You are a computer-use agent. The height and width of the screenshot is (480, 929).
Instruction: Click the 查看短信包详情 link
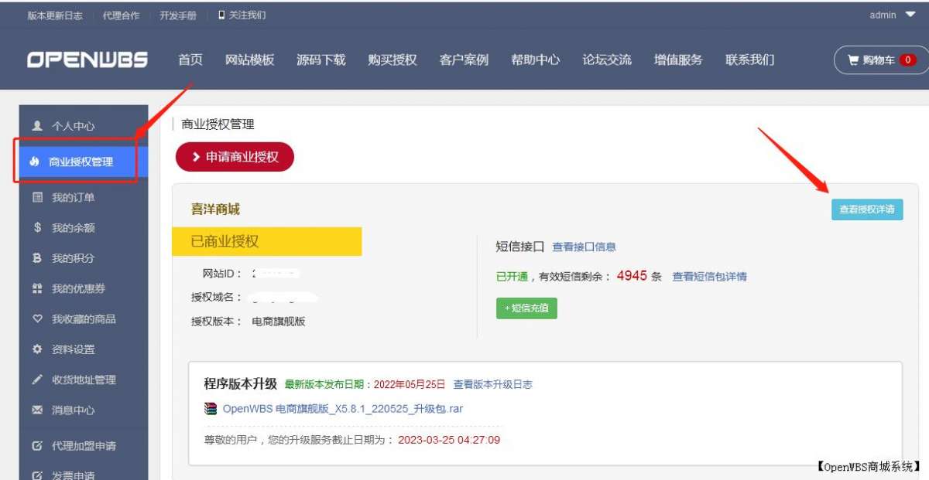pos(709,277)
